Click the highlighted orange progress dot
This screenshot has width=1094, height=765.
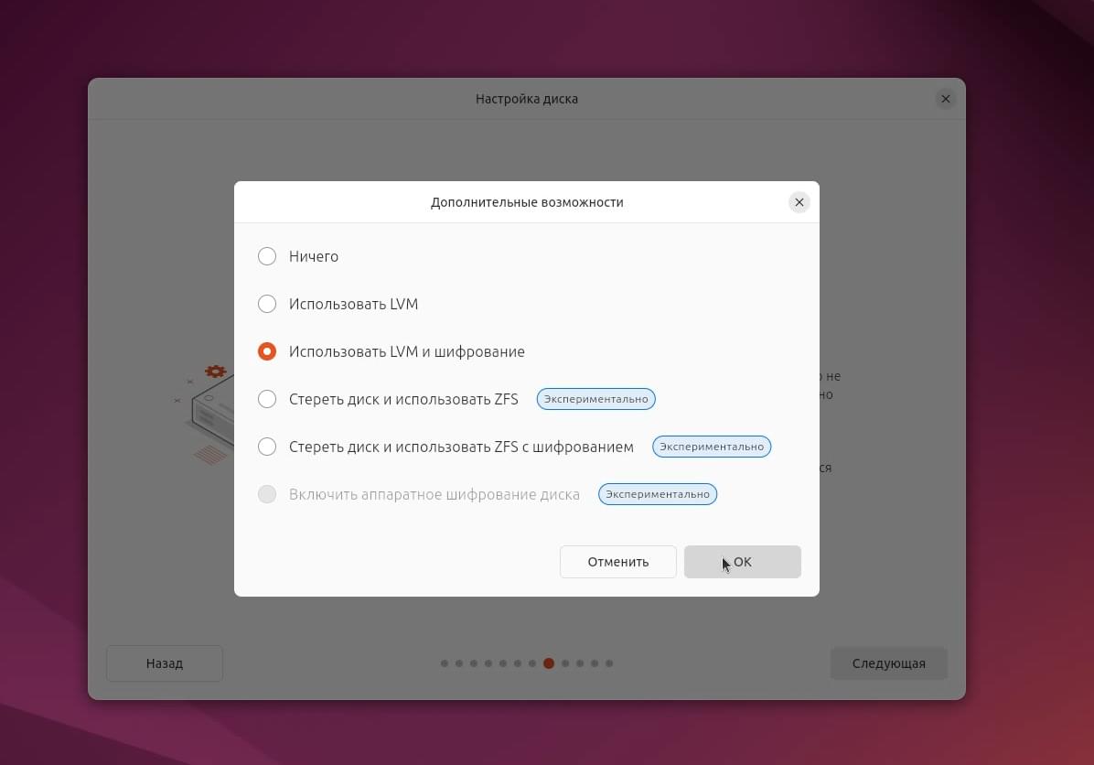pyautogui.click(x=549, y=663)
